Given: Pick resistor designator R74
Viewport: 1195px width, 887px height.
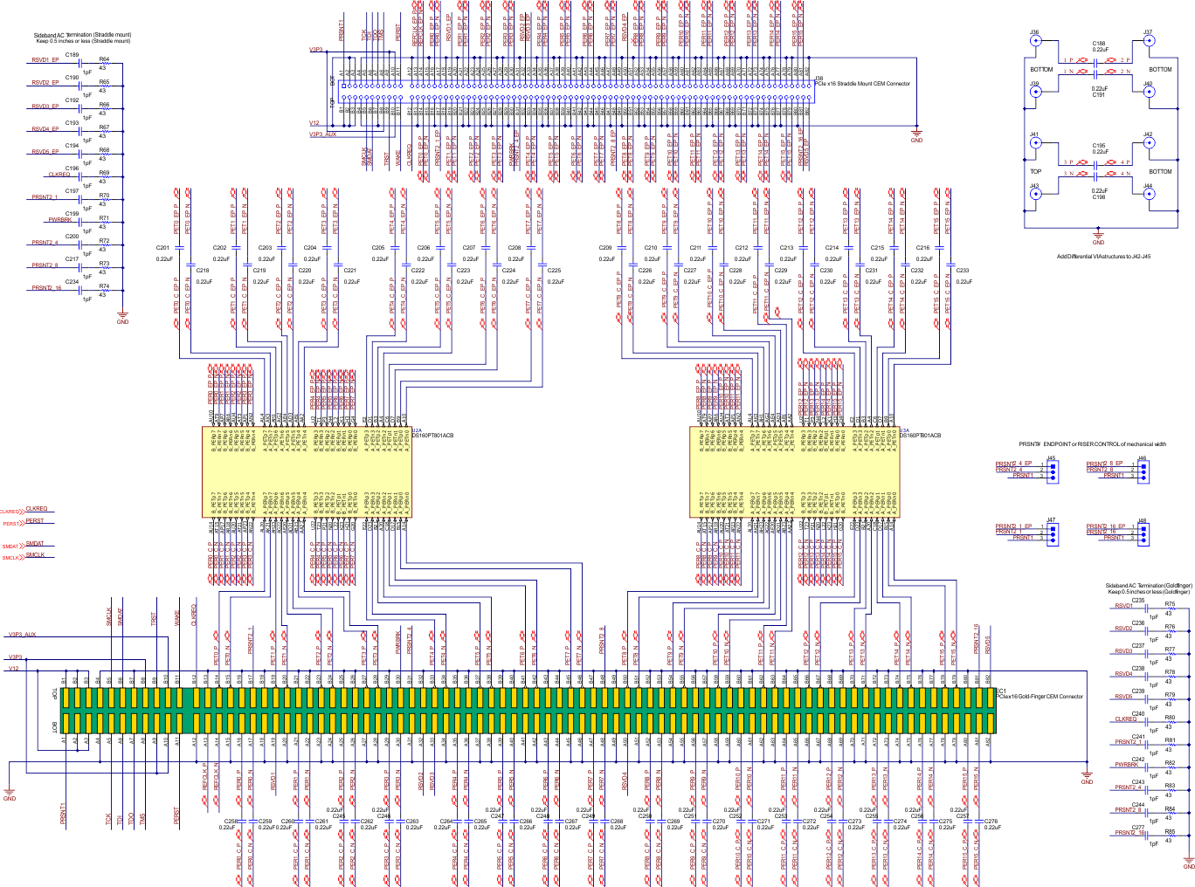Looking at the screenshot, I should click(x=104, y=286).
